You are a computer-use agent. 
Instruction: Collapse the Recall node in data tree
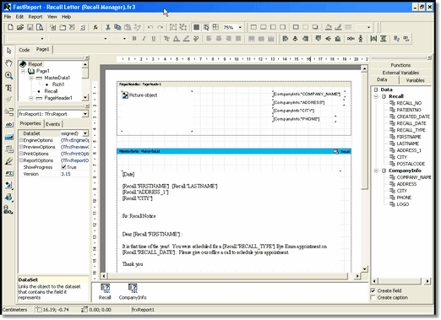coord(376,96)
